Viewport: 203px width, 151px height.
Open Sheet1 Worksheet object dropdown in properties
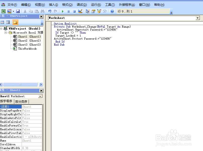40,96
